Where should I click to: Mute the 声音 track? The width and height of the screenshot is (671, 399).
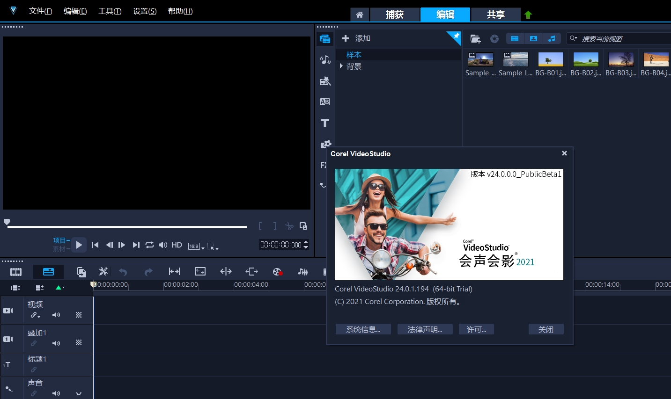coord(56,393)
